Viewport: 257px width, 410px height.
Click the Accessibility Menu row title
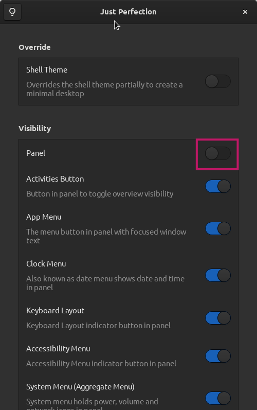(x=58, y=349)
